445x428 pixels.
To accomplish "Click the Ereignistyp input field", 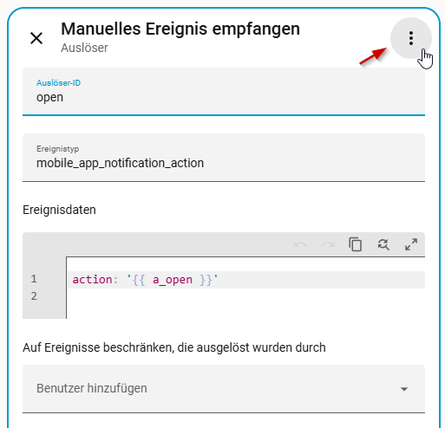I will 224,158.
